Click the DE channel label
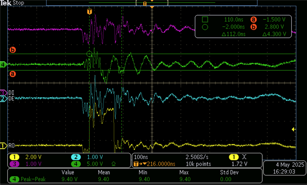This screenshot has width=307, height=185. 11,99
